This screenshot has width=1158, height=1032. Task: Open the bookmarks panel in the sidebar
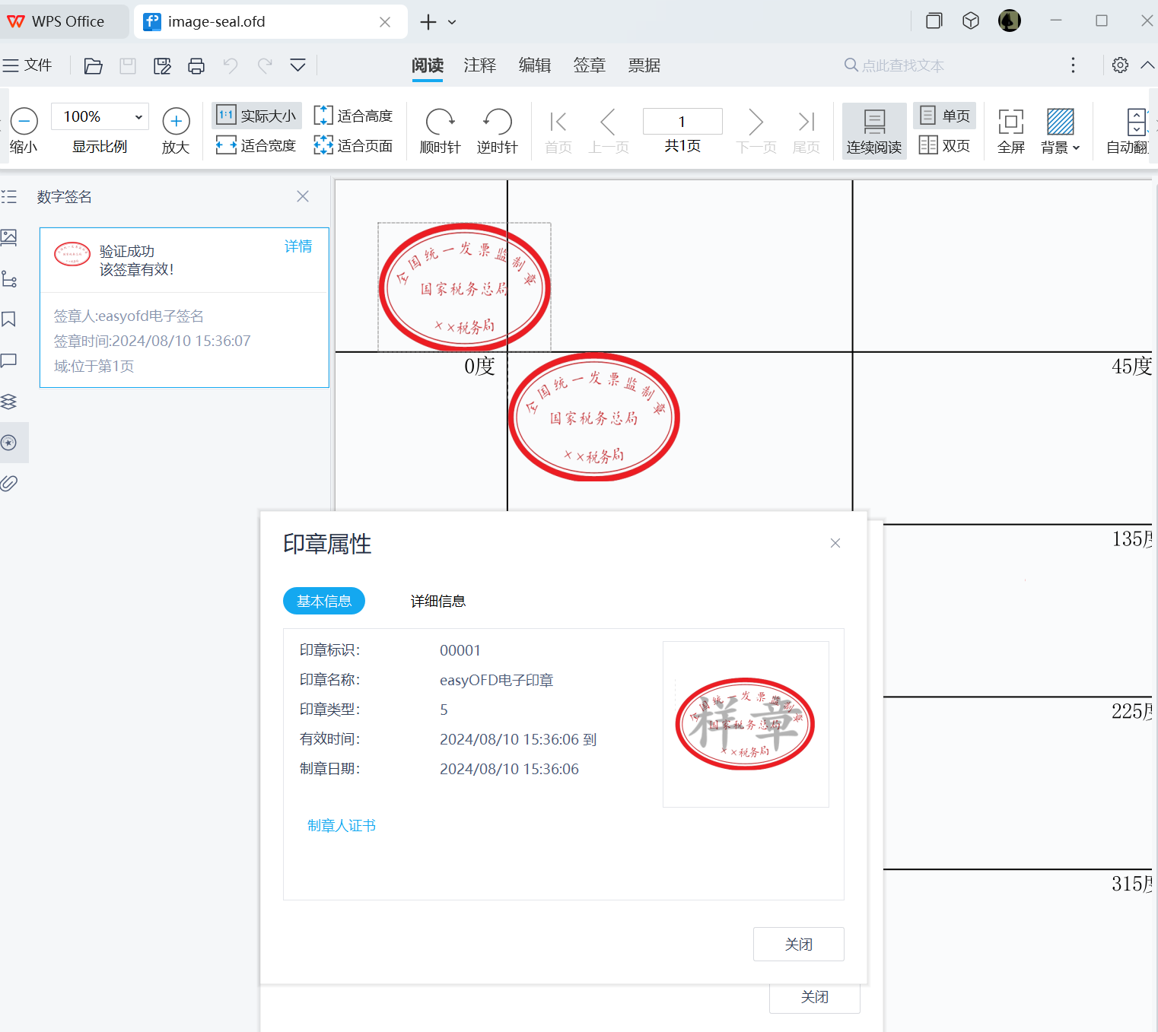pos(10,319)
